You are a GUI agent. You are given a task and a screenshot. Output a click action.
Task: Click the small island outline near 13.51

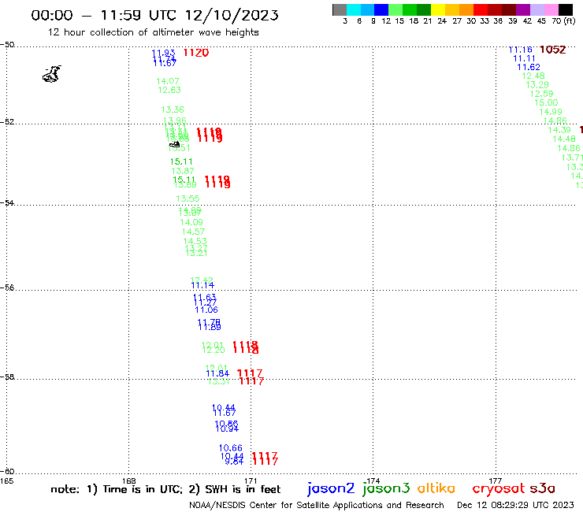(174, 144)
